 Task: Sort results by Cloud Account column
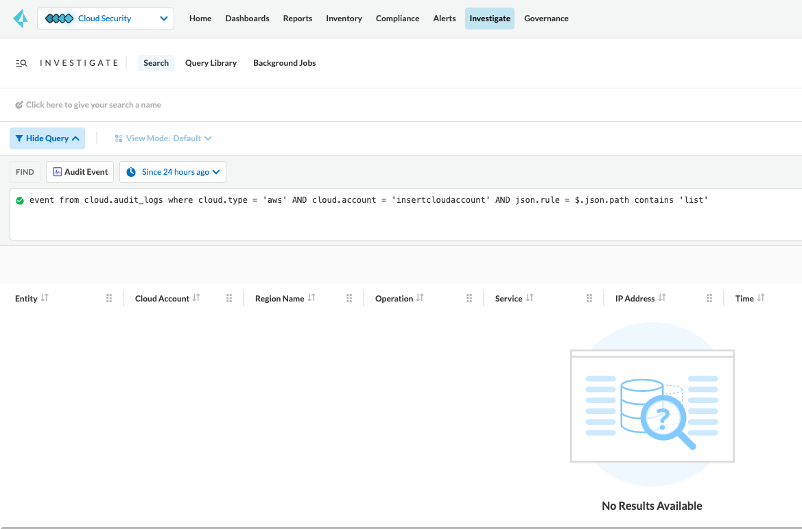196,298
